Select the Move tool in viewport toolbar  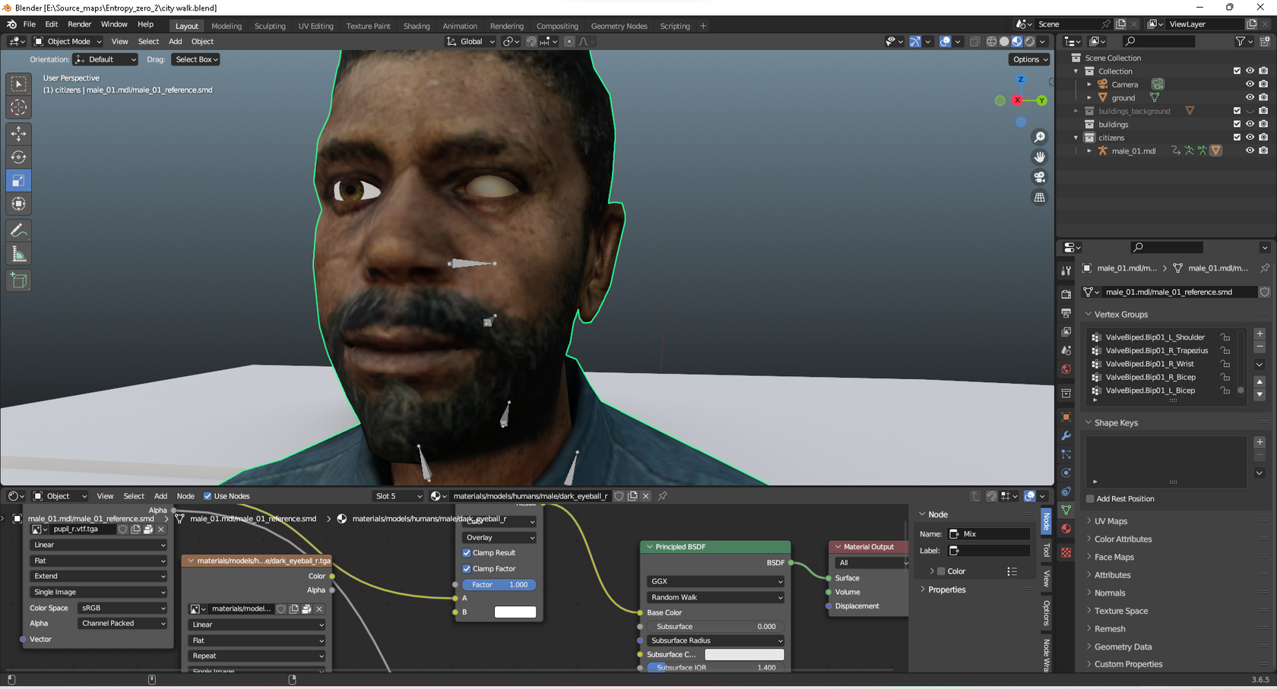coord(19,134)
